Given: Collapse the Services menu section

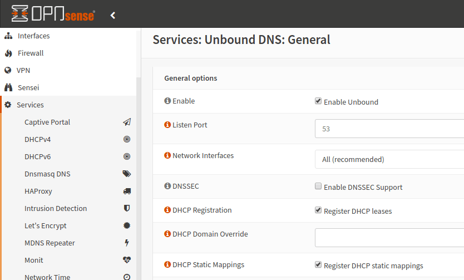Looking at the screenshot, I should click(x=30, y=105).
